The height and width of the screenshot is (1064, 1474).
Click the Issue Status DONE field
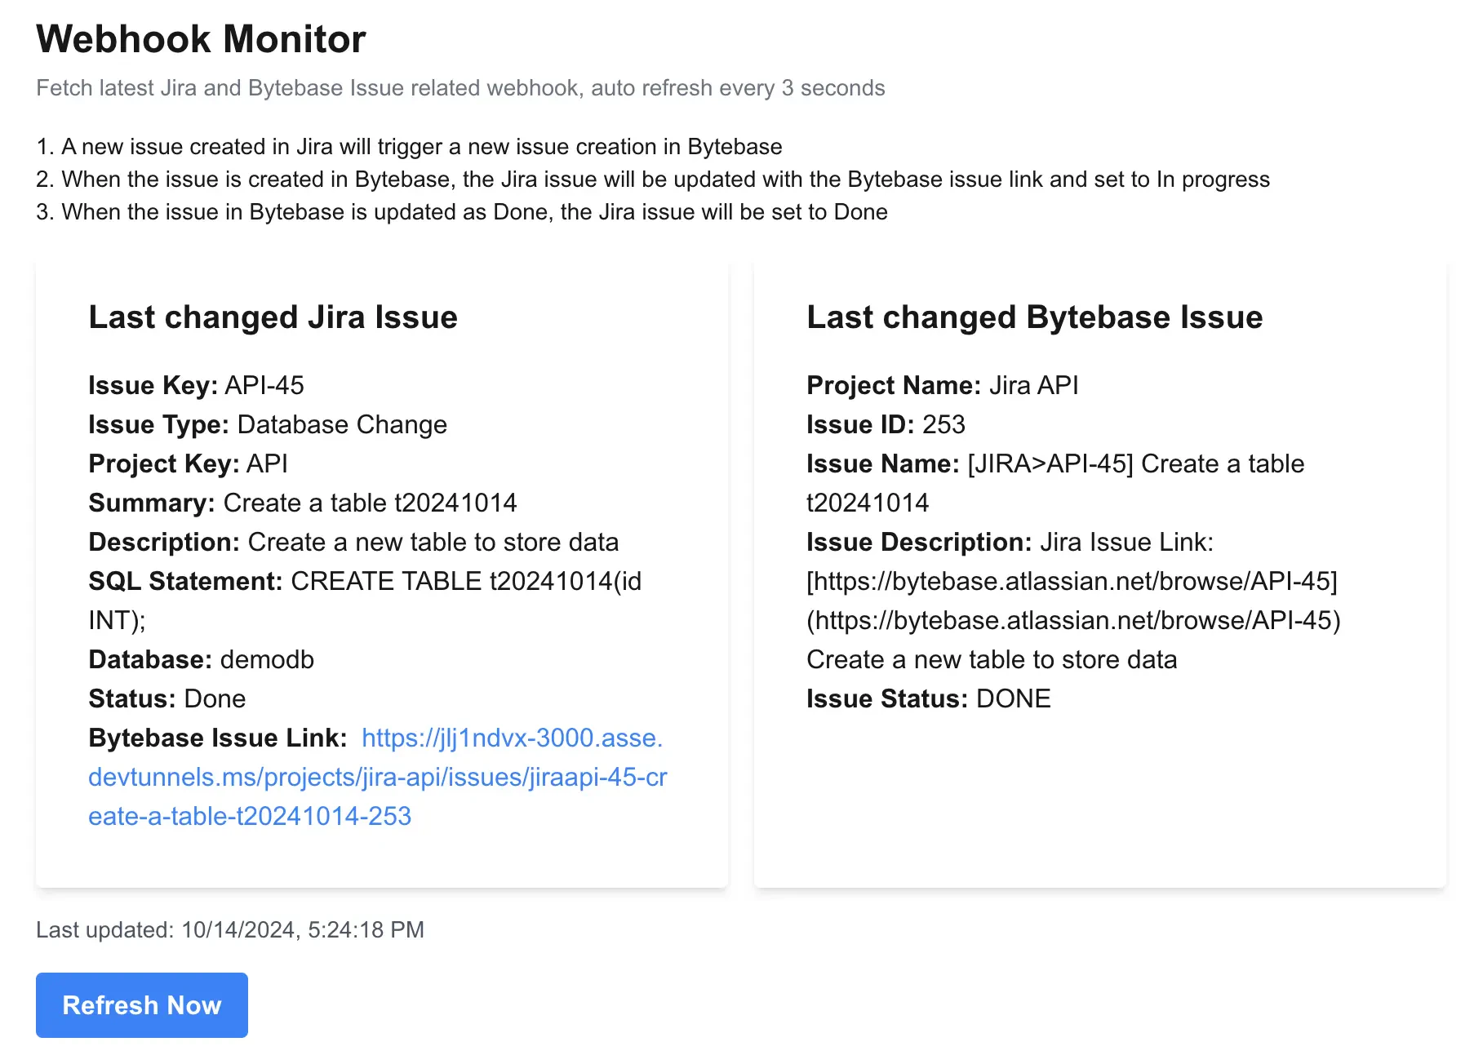pyautogui.click(x=929, y=698)
